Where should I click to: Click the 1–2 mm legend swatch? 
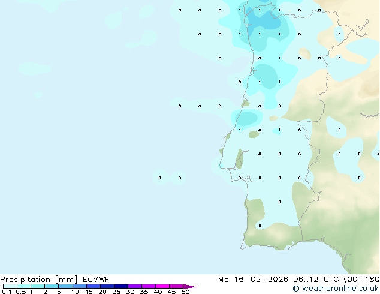(38, 286)
